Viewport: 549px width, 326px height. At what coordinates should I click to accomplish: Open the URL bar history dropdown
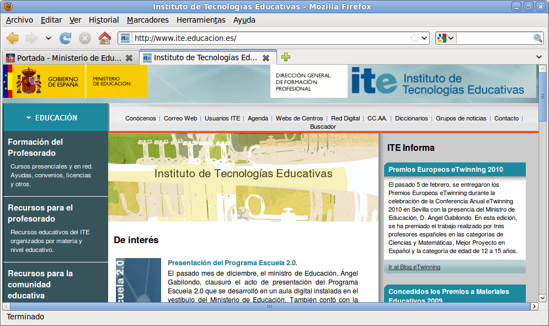(424, 38)
